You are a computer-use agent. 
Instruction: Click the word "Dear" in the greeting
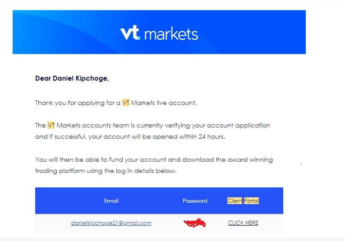(x=43, y=78)
